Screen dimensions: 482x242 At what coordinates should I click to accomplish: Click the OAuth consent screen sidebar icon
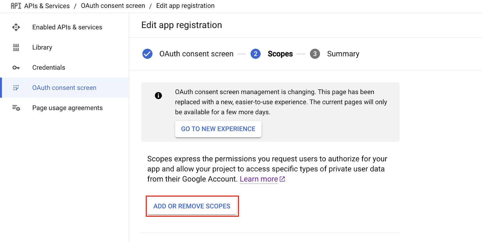pyautogui.click(x=16, y=88)
